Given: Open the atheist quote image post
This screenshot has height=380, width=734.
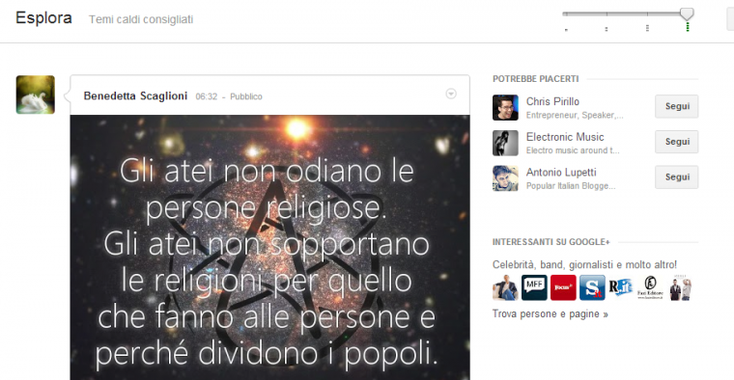Looking at the screenshot, I should [x=270, y=247].
